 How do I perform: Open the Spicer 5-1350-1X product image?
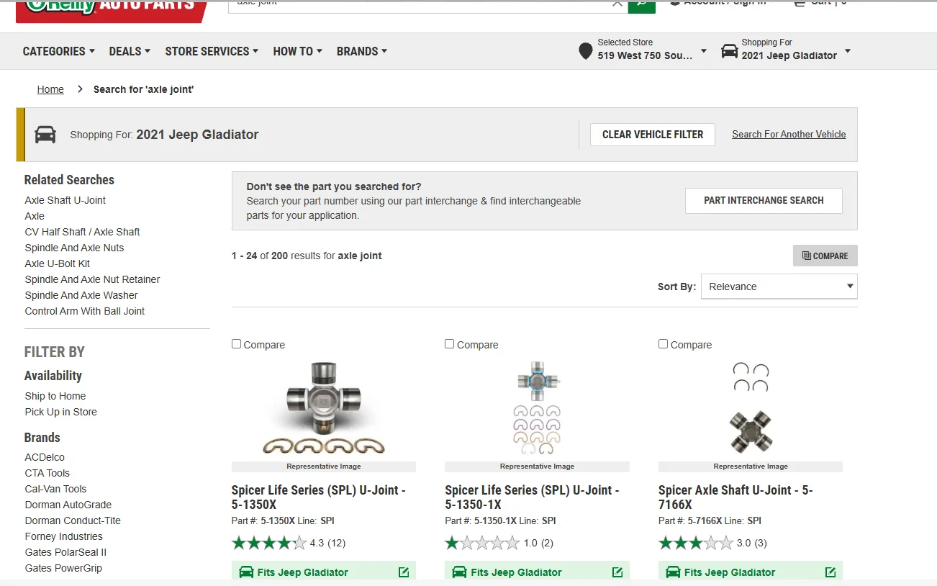[x=537, y=408]
